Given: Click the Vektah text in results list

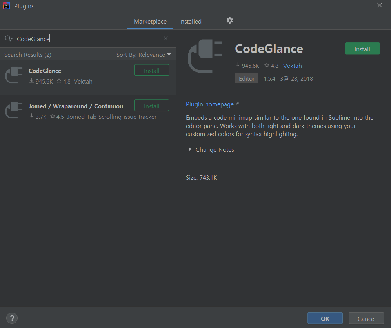Looking at the screenshot, I should 83,82.
